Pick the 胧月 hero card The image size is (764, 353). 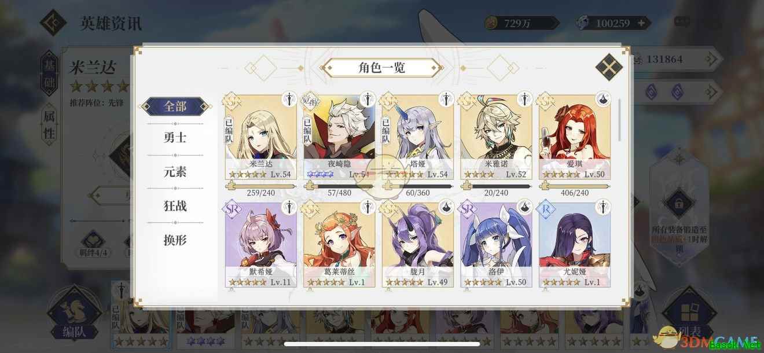pos(418,245)
